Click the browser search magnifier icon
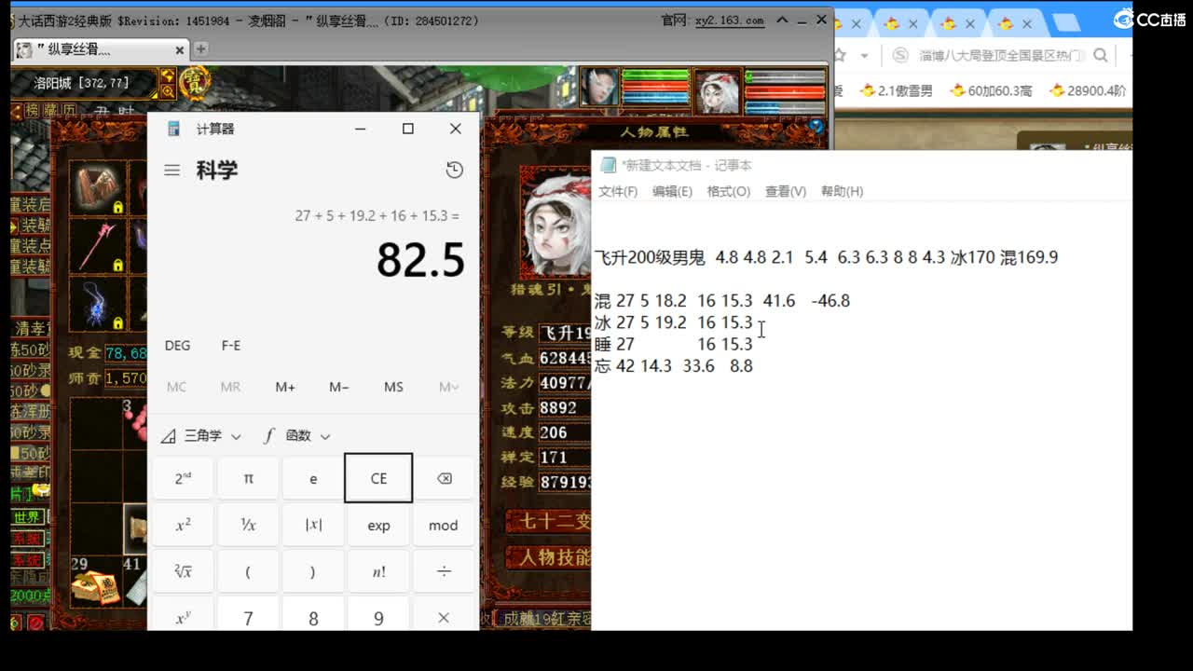 (1101, 55)
